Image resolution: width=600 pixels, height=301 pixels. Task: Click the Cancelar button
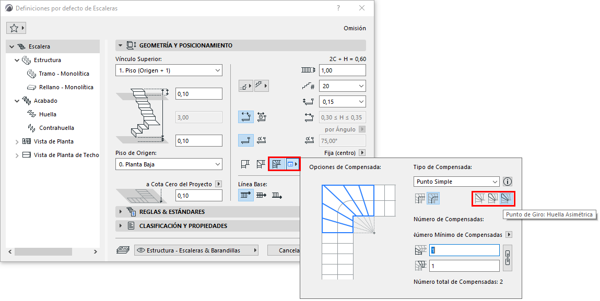click(x=284, y=250)
